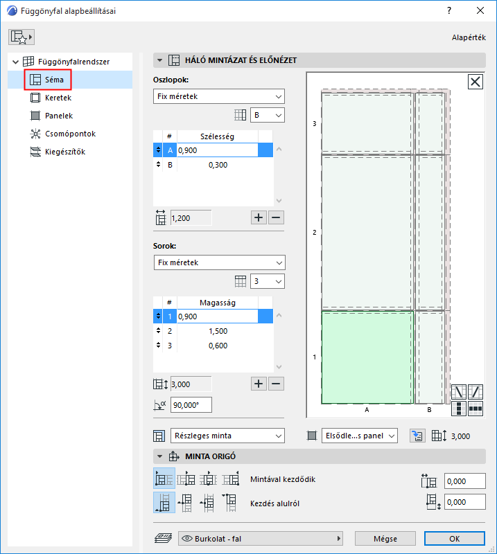This screenshot has height=554, width=497.
Task: Click the horizontal origin offset field
Action: click(x=465, y=481)
